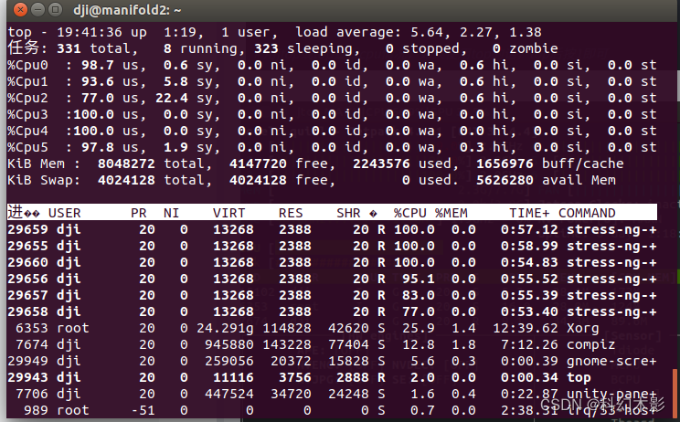Maximize the terminal window
Image resolution: width=680 pixels, height=422 pixels.
pyautogui.click(x=55, y=9)
